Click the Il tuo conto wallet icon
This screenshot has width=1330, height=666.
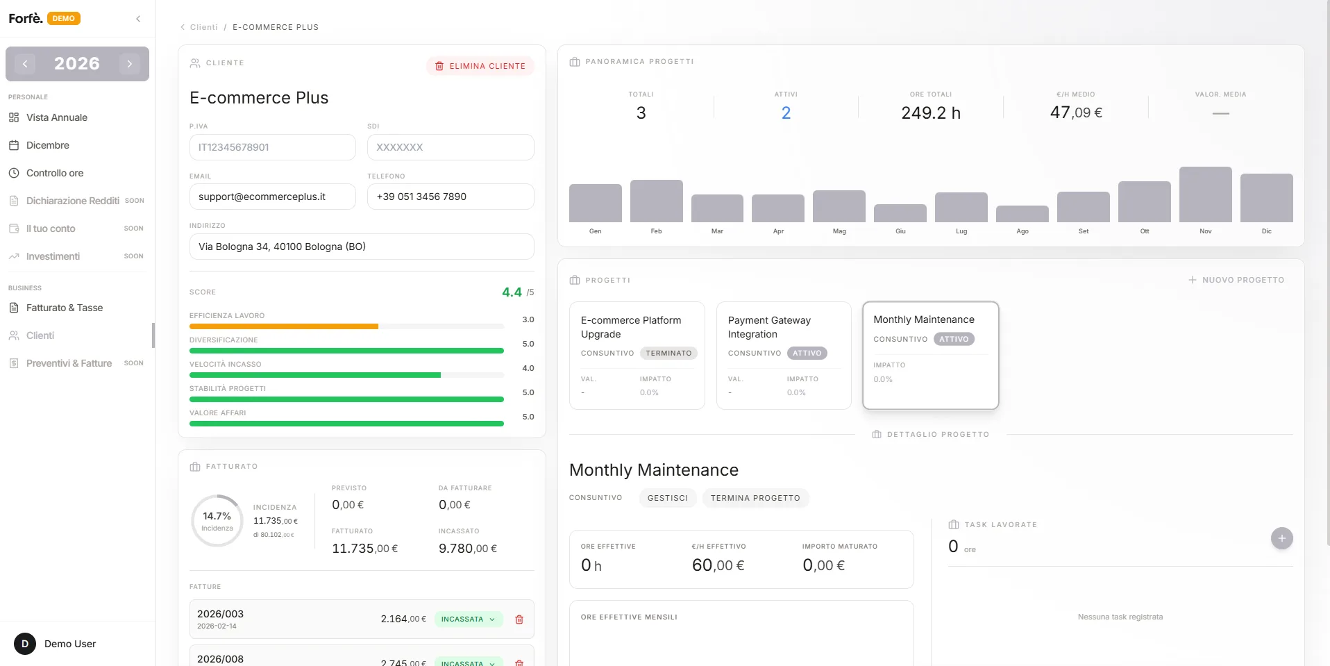[14, 228]
